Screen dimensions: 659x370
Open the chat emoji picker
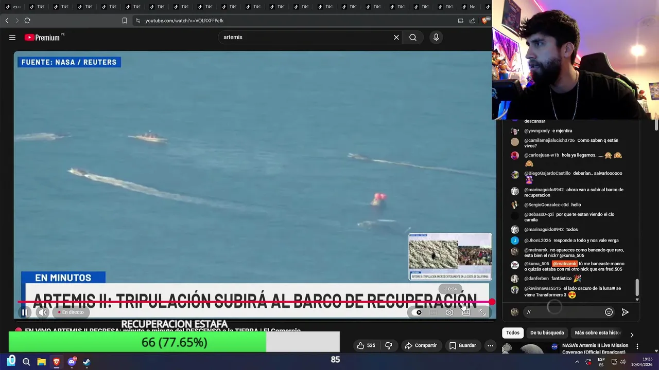coord(609,312)
